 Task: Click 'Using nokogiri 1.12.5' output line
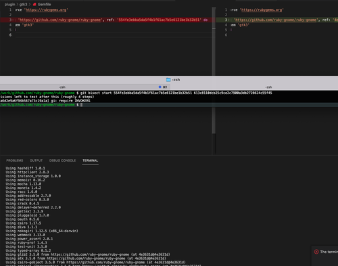click(42, 231)
